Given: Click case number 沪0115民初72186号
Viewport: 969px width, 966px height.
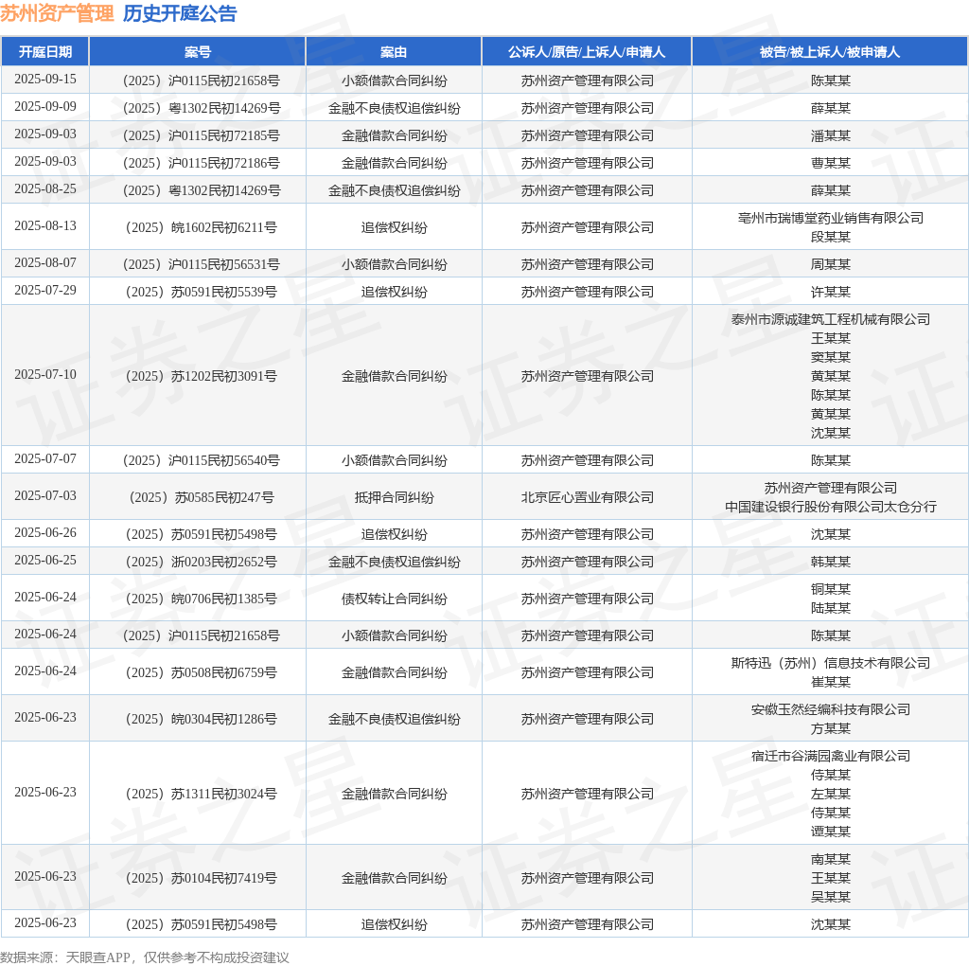Looking at the screenshot, I should [202, 163].
